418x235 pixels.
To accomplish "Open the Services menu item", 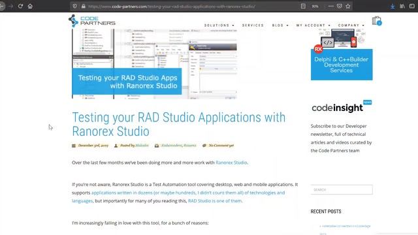I will 253,25.
